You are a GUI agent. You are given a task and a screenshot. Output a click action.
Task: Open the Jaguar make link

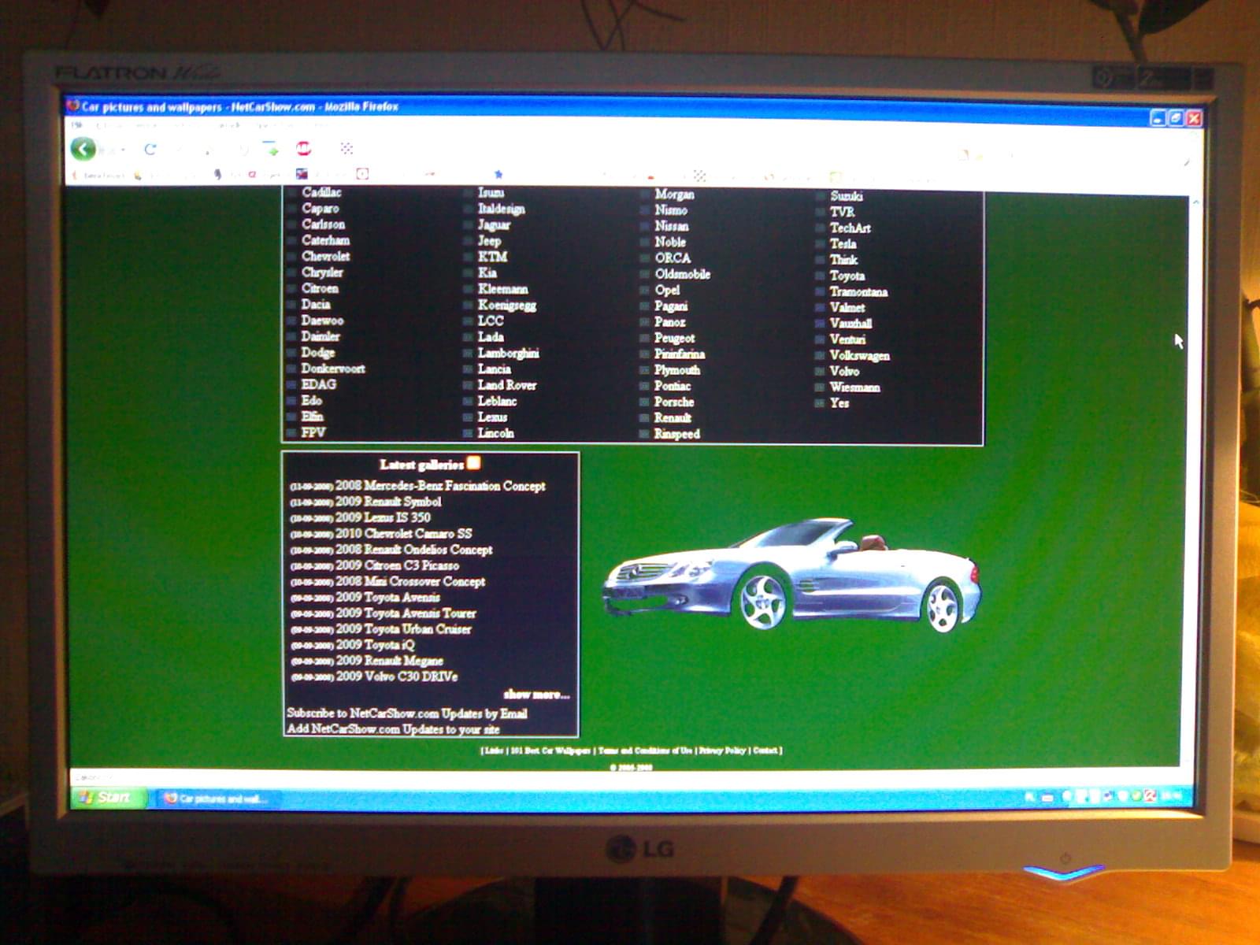coord(494,224)
